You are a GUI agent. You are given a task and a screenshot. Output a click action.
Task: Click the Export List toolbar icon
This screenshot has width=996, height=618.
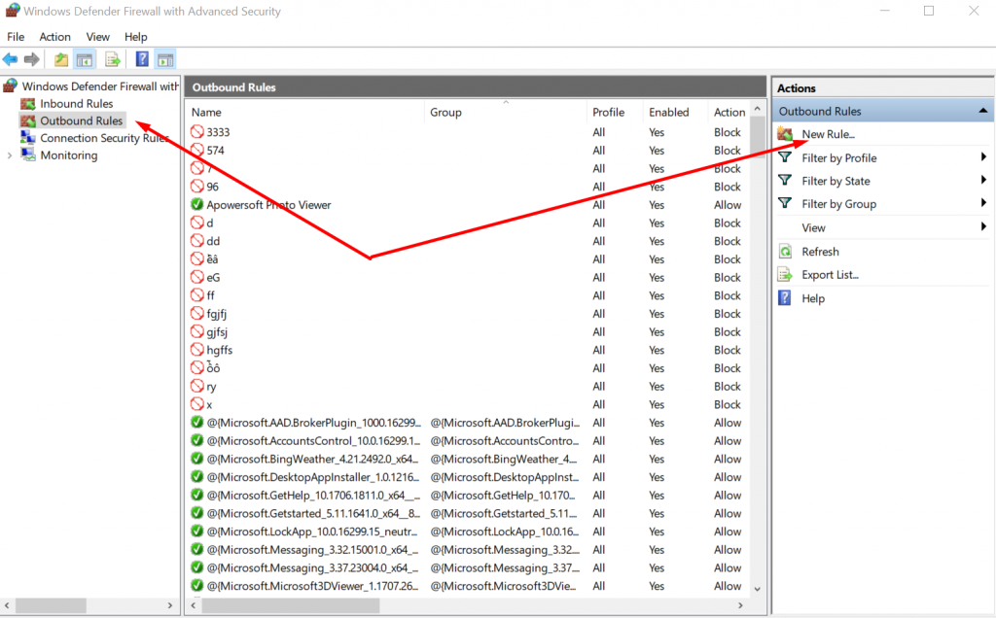tap(113, 59)
